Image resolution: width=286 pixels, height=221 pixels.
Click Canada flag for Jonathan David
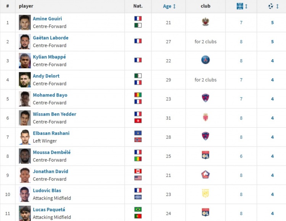click(x=138, y=171)
